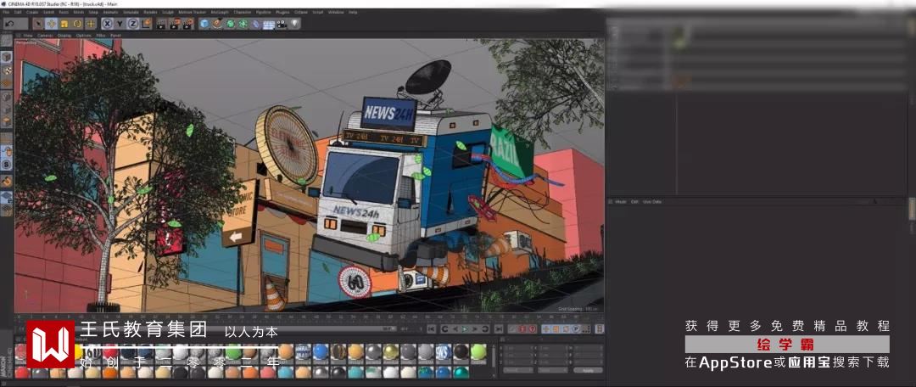Toggle Autokeying button

pos(522,329)
